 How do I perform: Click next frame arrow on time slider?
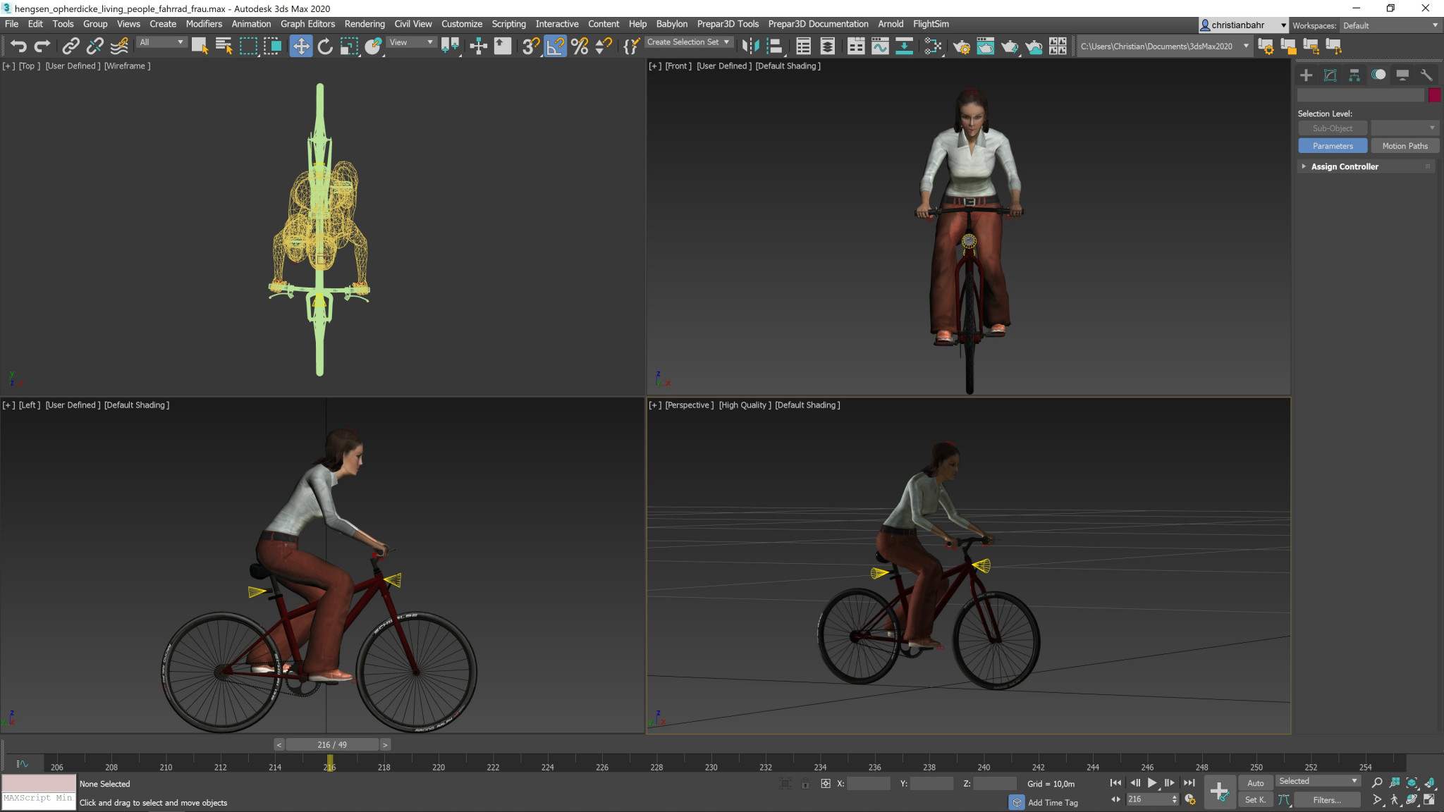coord(385,745)
